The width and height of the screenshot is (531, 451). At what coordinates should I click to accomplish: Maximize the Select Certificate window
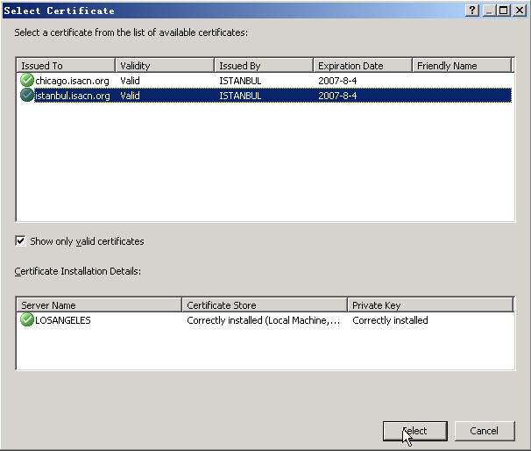click(503, 10)
